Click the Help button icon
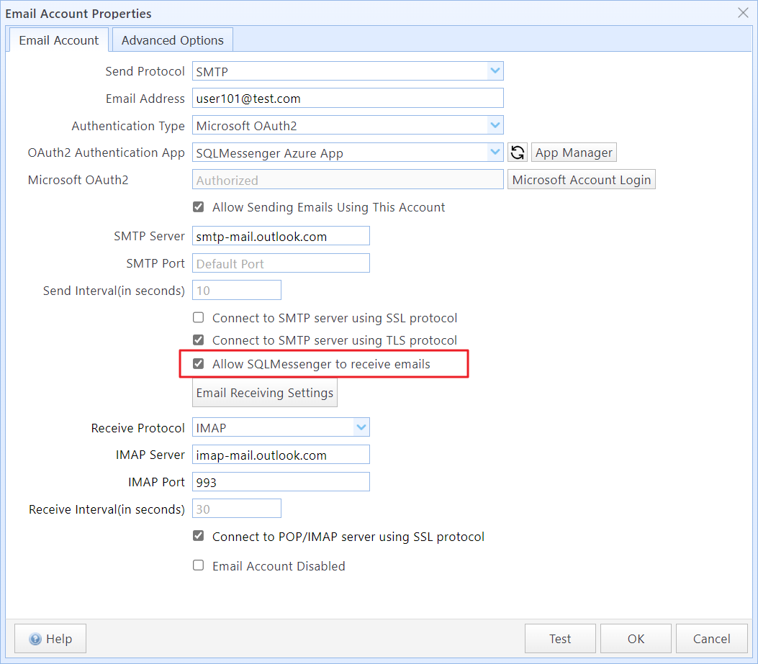The image size is (758, 664). pyautogui.click(x=35, y=639)
